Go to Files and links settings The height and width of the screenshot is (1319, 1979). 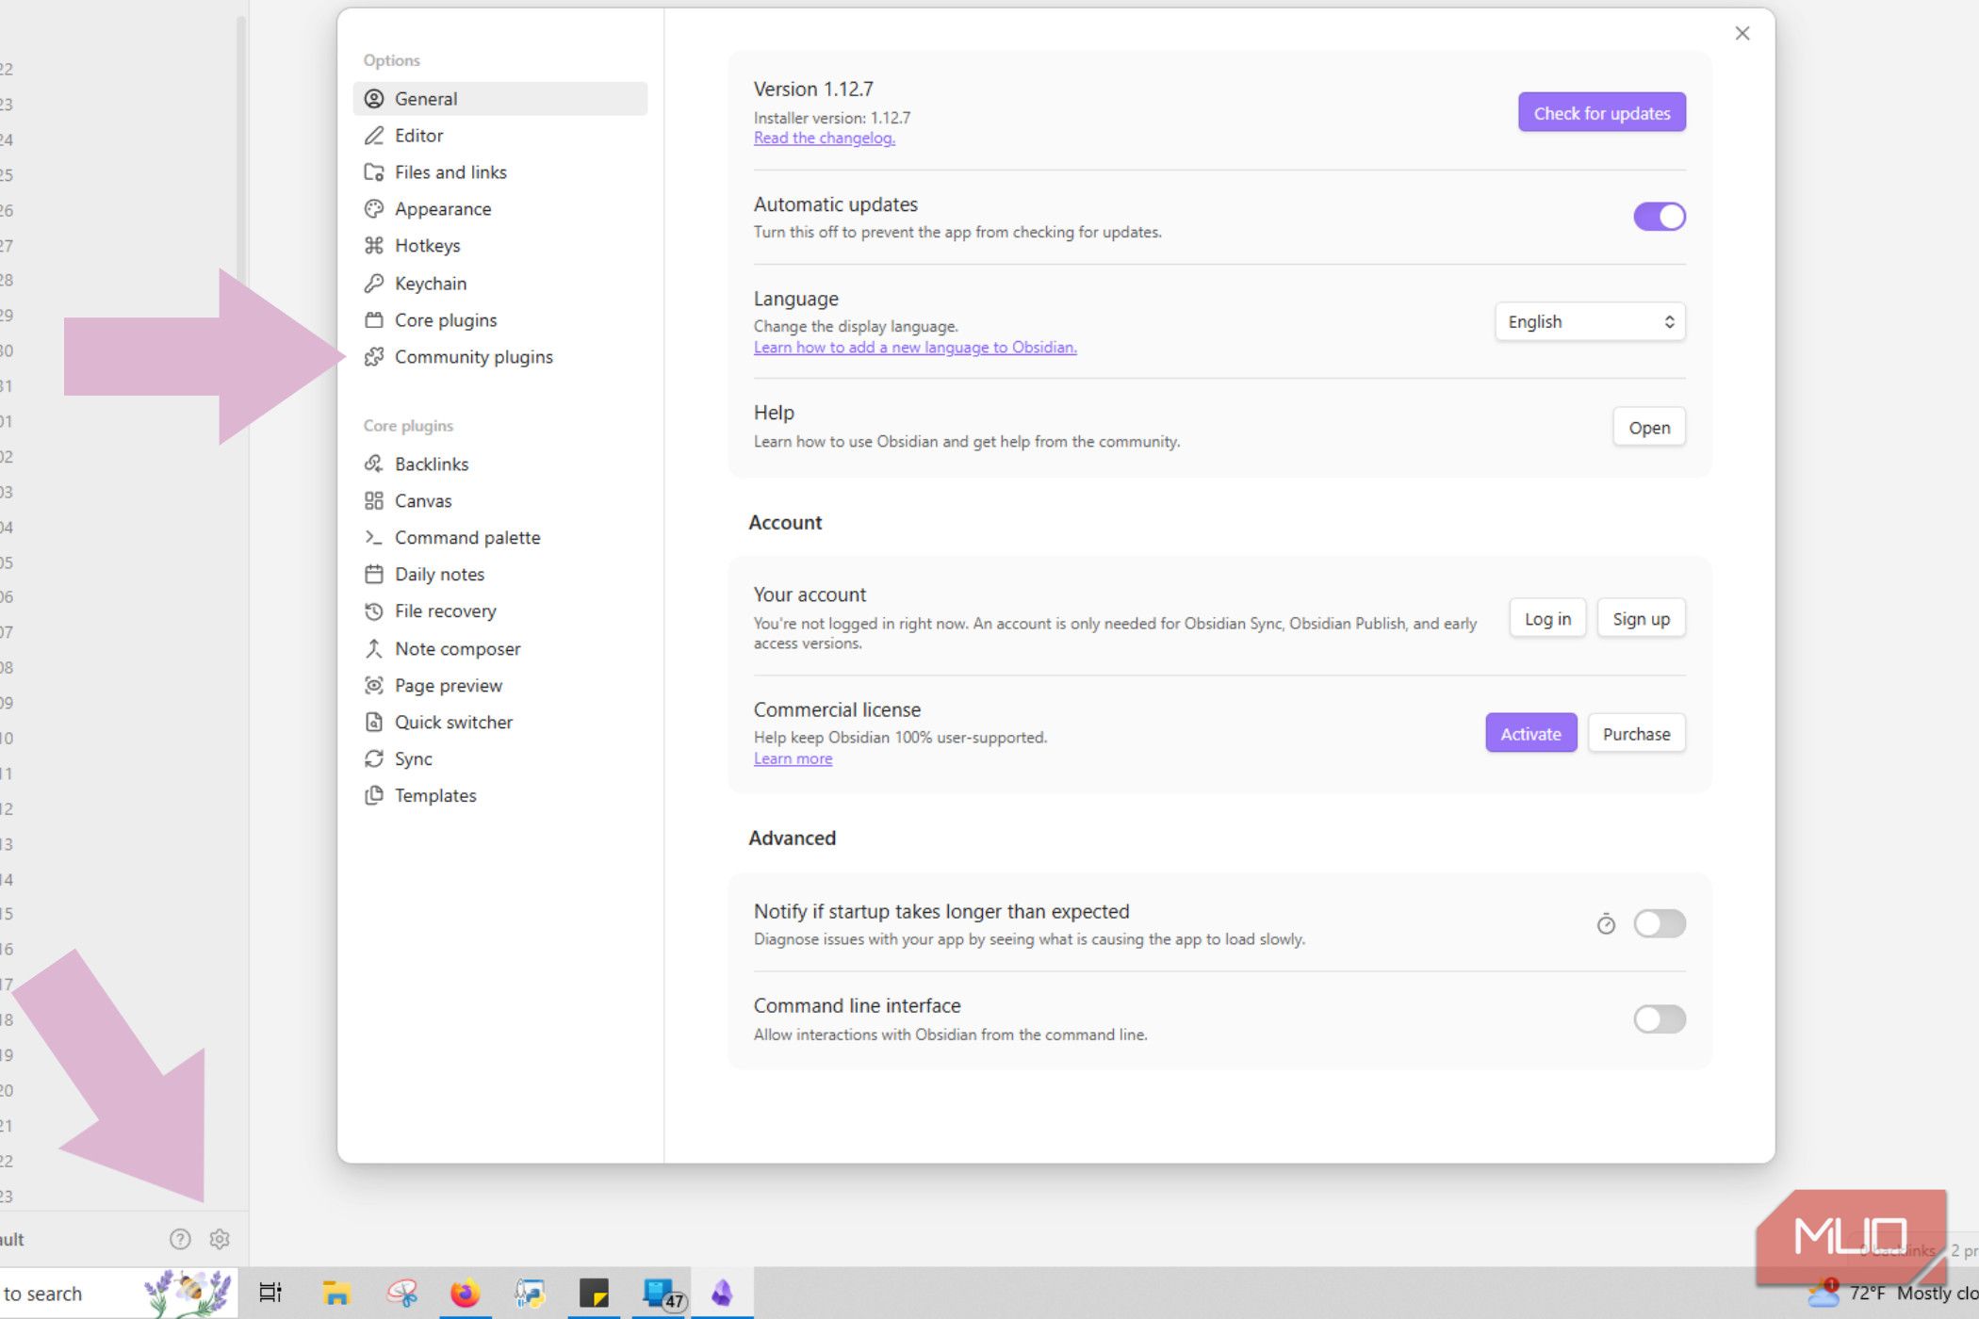tap(500, 172)
